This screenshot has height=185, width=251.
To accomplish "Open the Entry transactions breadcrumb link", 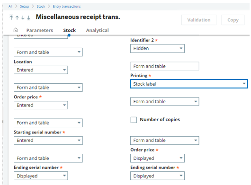I will point(67,6).
